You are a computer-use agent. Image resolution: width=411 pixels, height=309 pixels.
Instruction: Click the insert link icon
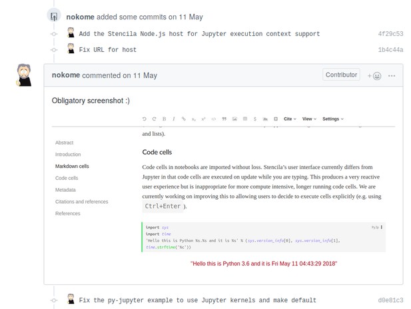tap(183, 119)
